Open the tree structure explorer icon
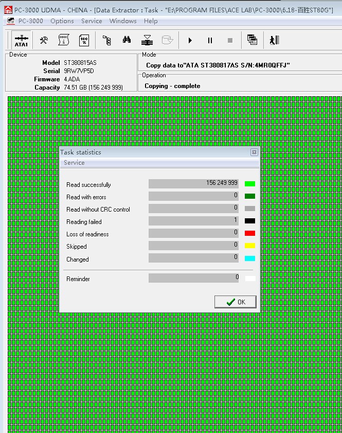This screenshot has width=342, height=433. [x=107, y=40]
